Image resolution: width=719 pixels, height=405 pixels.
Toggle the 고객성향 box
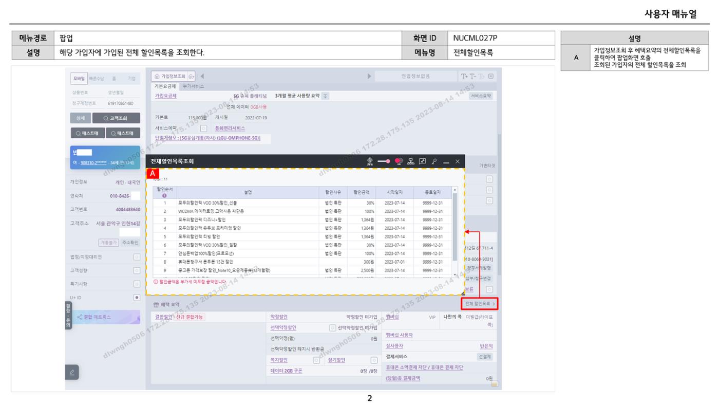137,270
